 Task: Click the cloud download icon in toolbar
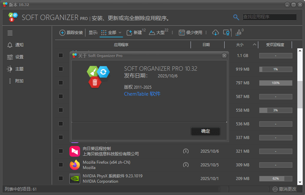click(215, 32)
